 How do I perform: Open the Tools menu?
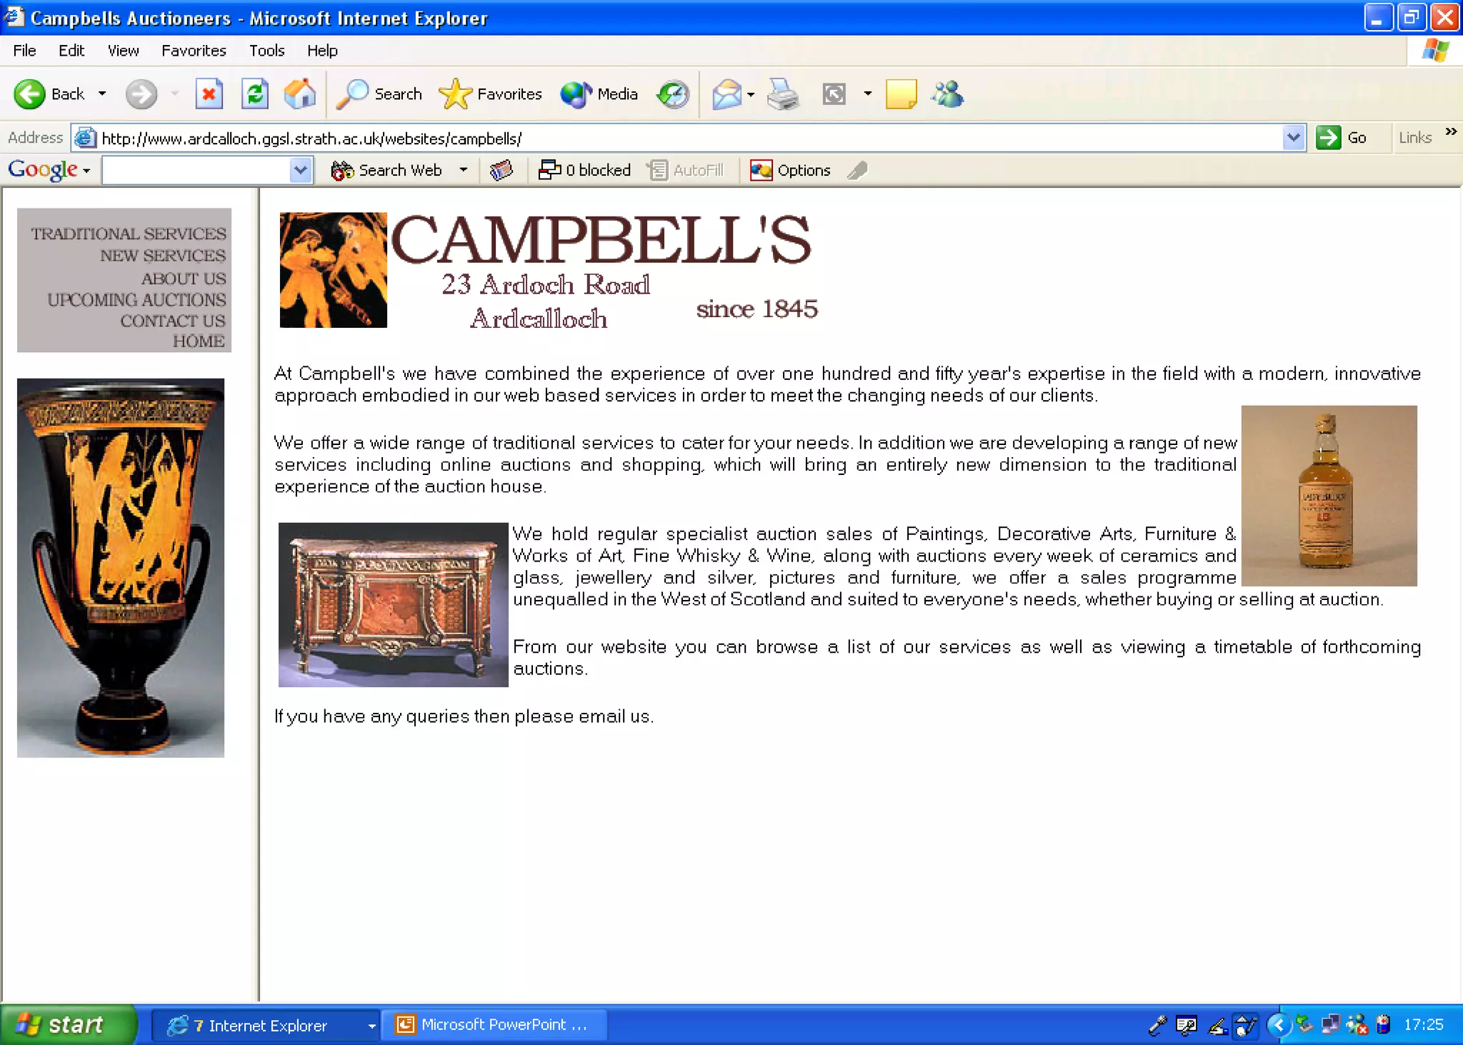tap(266, 51)
